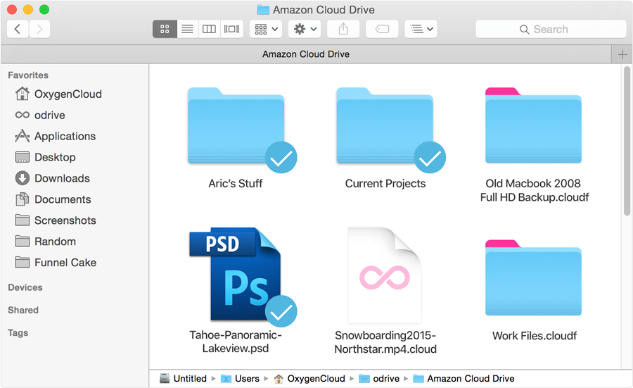Click the Devices section header
633x388 pixels.
point(25,287)
